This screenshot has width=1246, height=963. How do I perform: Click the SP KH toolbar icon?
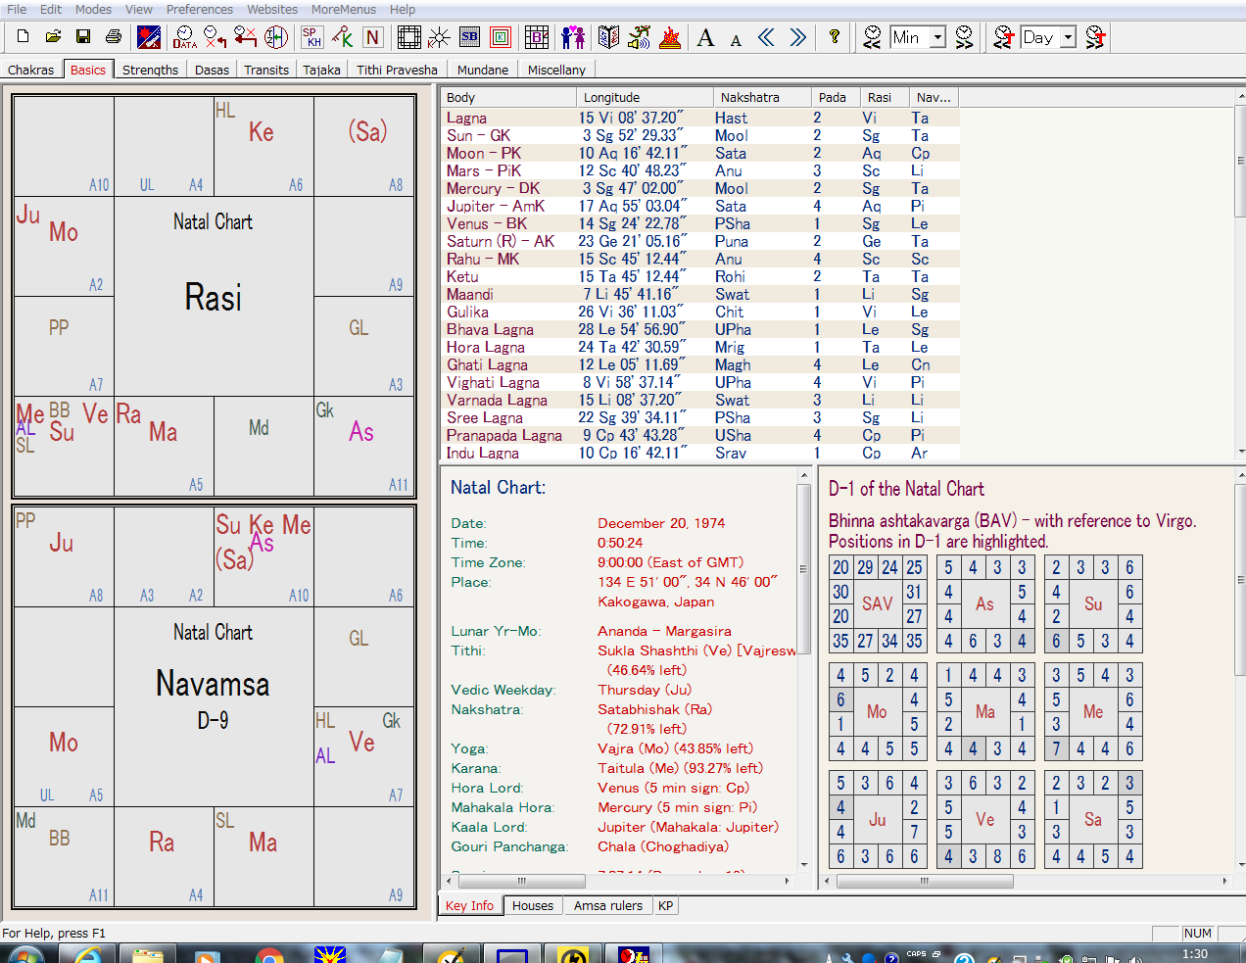click(x=311, y=37)
